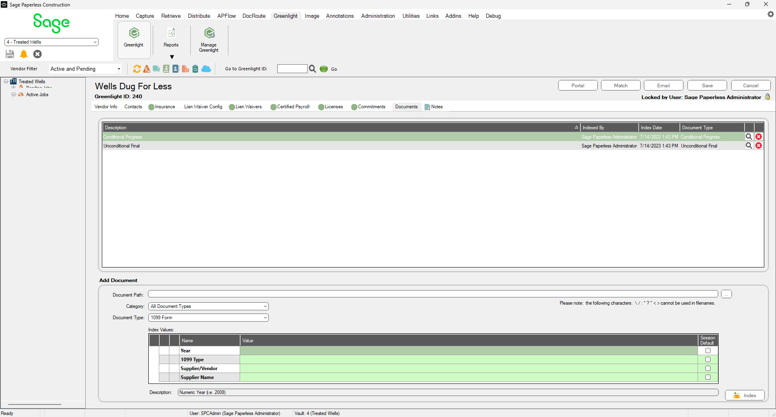
Task: Click the Portal button
Action: (x=578, y=86)
